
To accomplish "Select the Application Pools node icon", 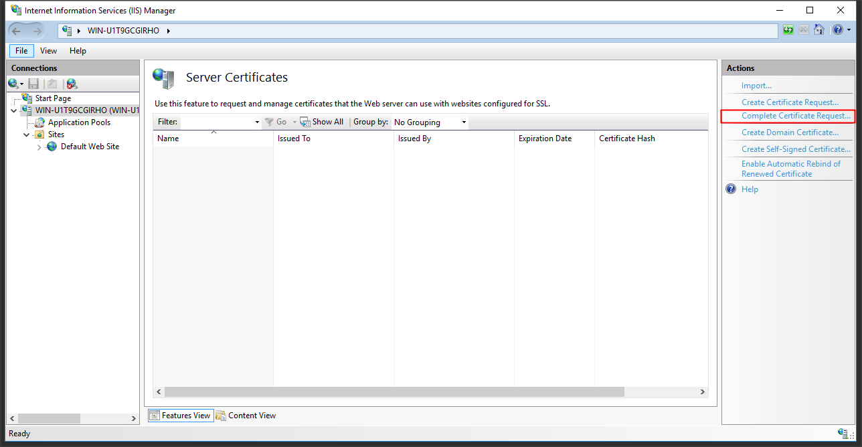I will [x=39, y=122].
